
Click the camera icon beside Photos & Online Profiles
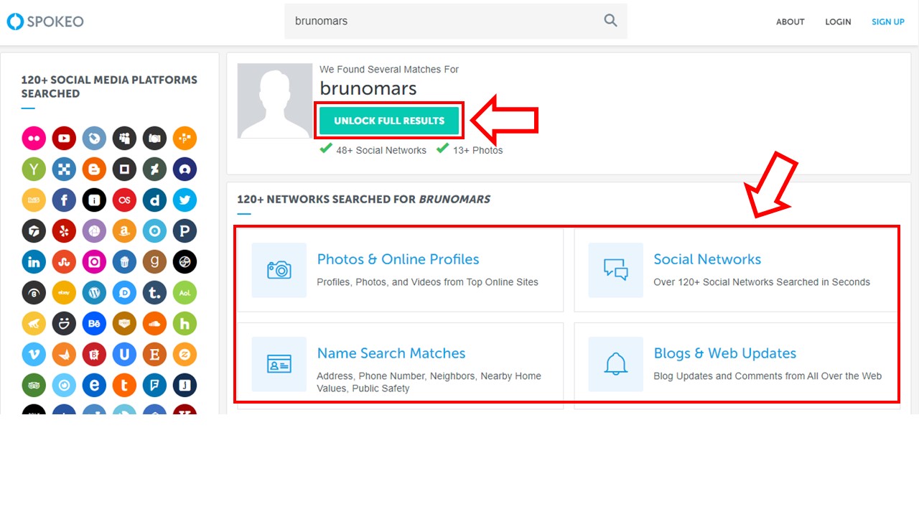coord(279,270)
